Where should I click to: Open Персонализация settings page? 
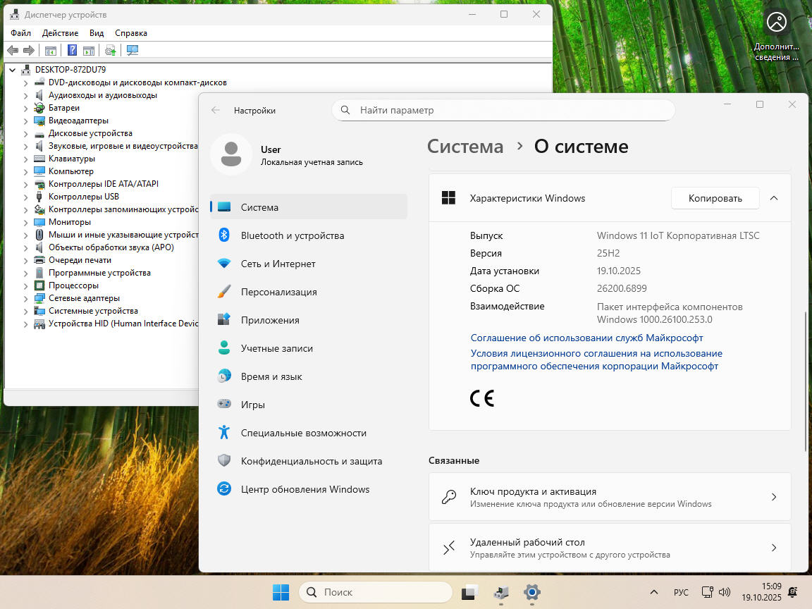coord(278,292)
